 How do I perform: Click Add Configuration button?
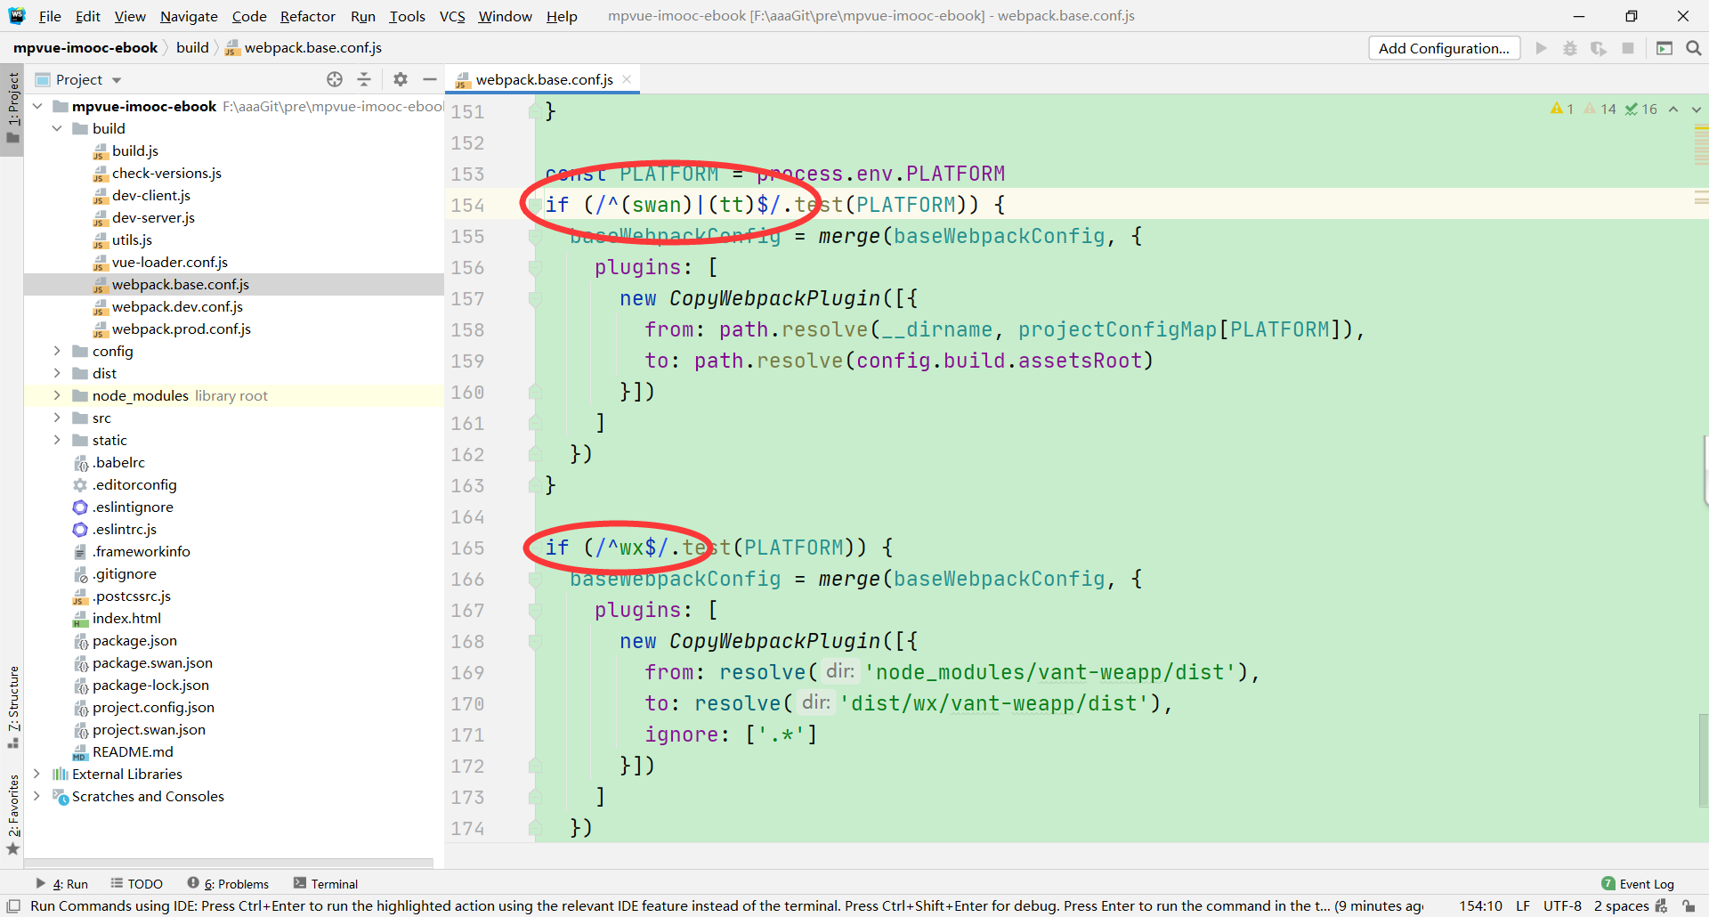tap(1444, 48)
